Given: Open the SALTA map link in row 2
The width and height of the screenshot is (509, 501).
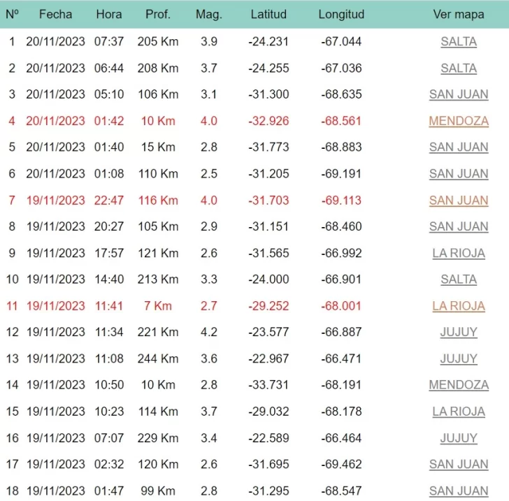Looking at the screenshot, I should pos(459,68).
